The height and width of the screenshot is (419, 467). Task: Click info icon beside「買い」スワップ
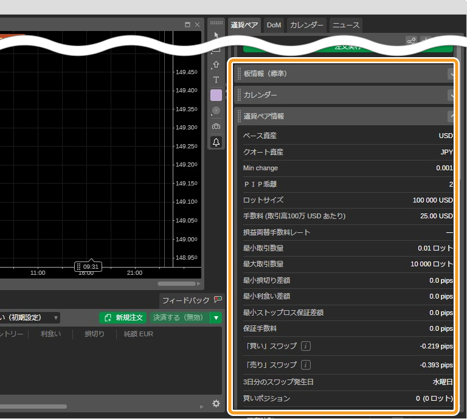pyautogui.click(x=306, y=346)
